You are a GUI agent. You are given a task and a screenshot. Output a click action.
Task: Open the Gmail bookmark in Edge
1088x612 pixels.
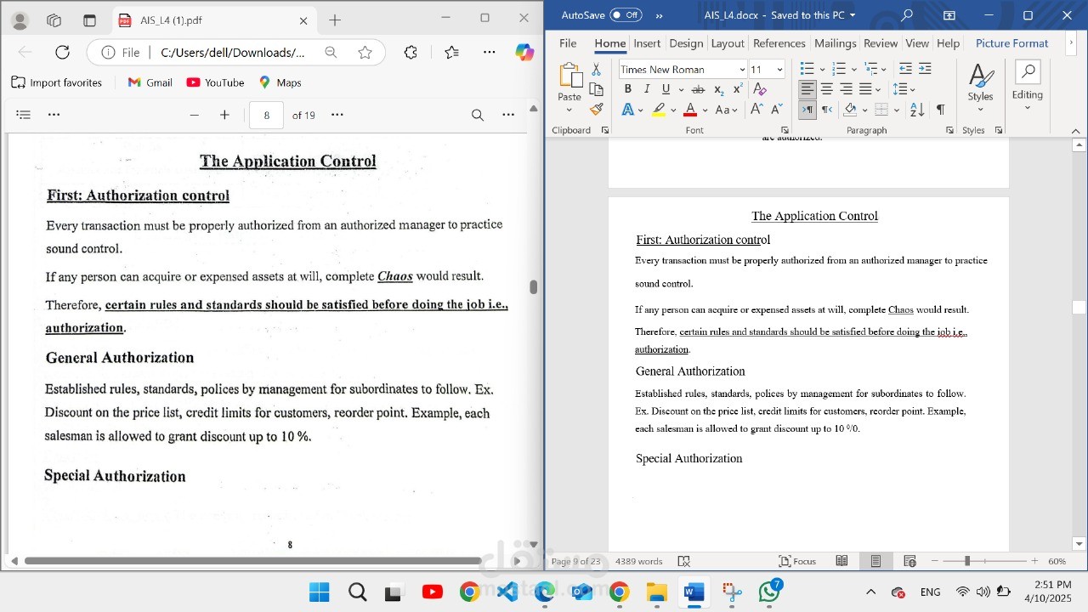tap(150, 82)
